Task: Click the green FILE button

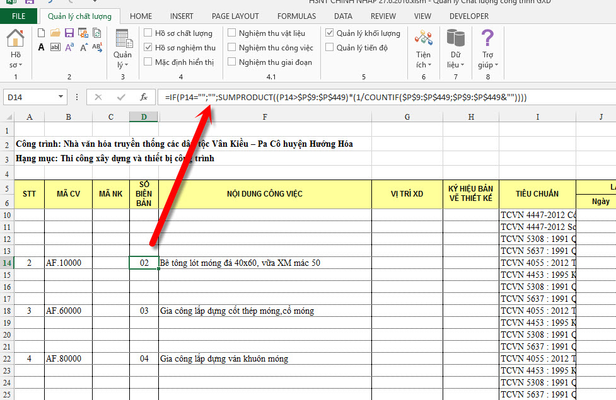Action: 18,16
